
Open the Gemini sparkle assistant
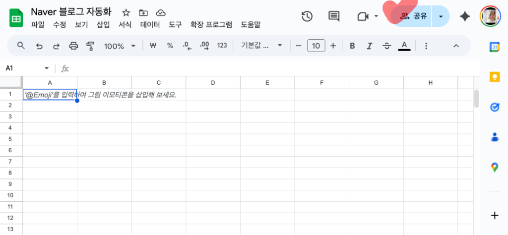tap(465, 16)
